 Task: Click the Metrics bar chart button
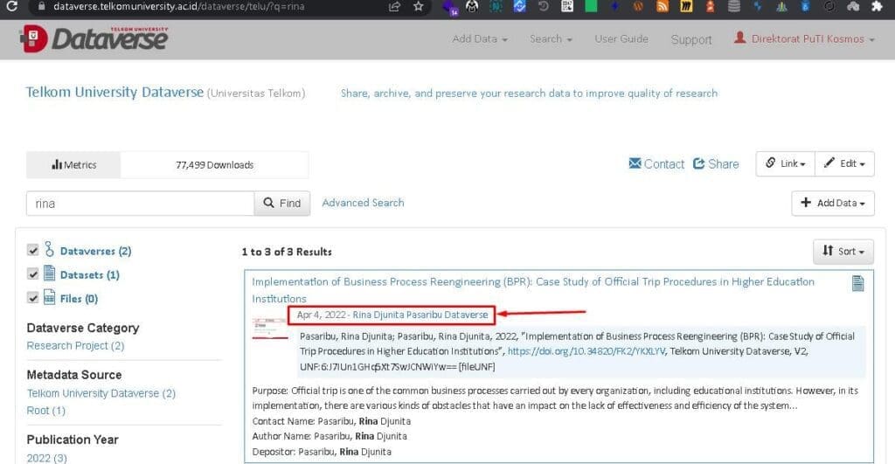tap(73, 164)
